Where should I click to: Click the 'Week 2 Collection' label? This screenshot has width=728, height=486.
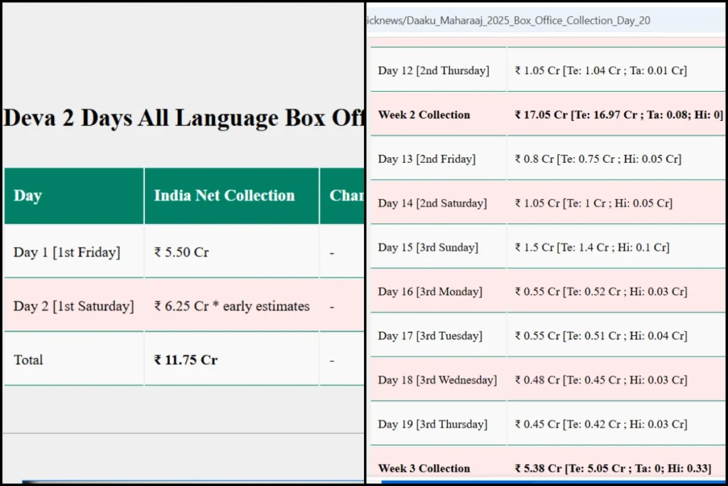pyautogui.click(x=424, y=115)
